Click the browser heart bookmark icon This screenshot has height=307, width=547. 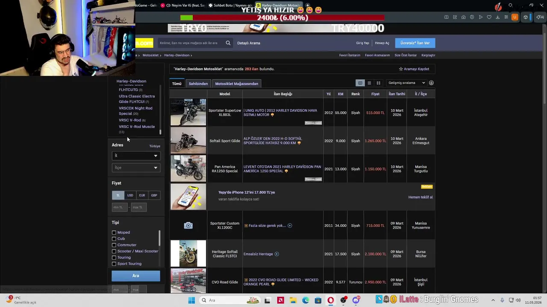click(x=489, y=17)
